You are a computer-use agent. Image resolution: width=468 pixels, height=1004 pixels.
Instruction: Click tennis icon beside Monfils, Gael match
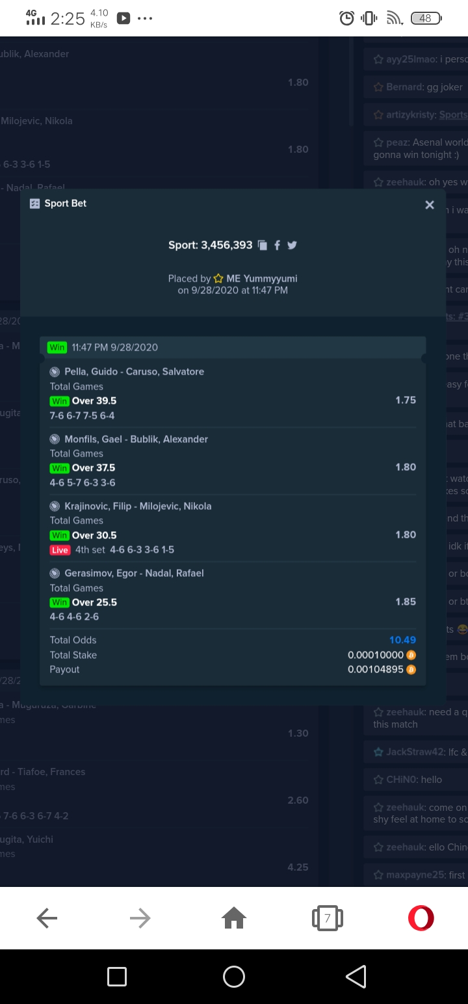(55, 439)
